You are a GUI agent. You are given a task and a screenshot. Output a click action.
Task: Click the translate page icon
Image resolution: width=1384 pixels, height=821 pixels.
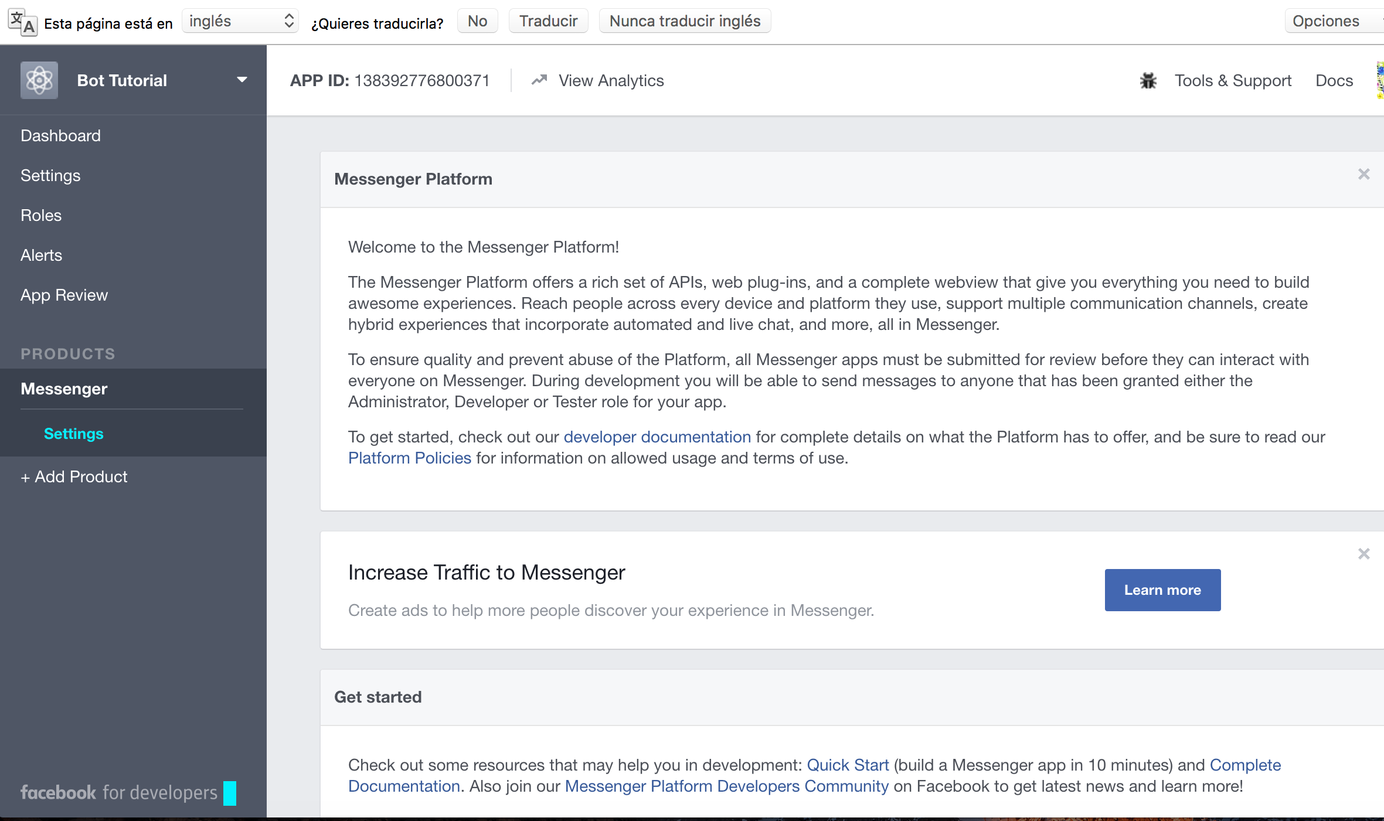(x=19, y=21)
